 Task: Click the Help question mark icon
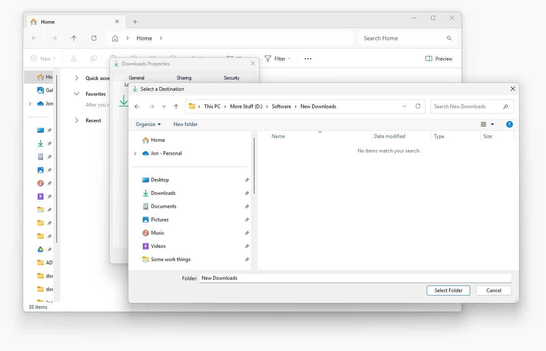509,124
